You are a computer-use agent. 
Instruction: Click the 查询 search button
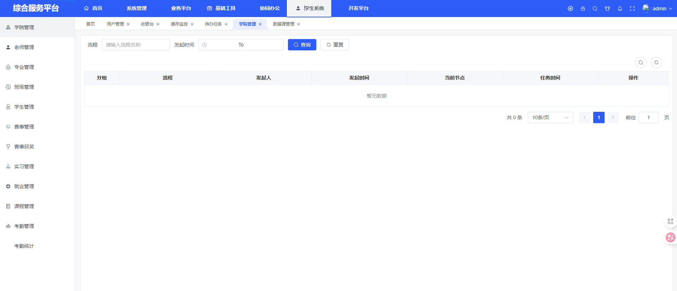pyautogui.click(x=302, y=45)
